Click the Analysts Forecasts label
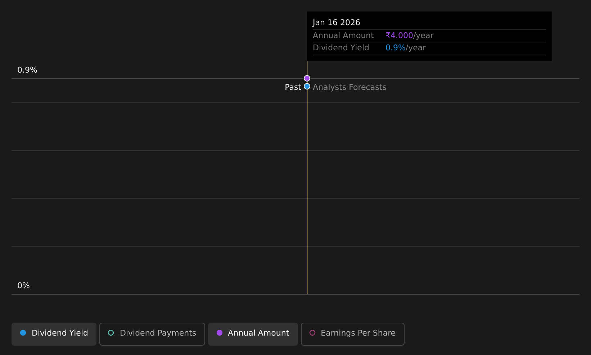Screen dimensions: 591x355 (x=349, y=87)
